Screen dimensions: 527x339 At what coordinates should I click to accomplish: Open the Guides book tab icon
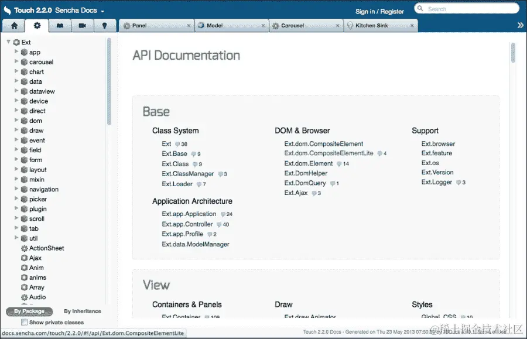tap(60, 26)
